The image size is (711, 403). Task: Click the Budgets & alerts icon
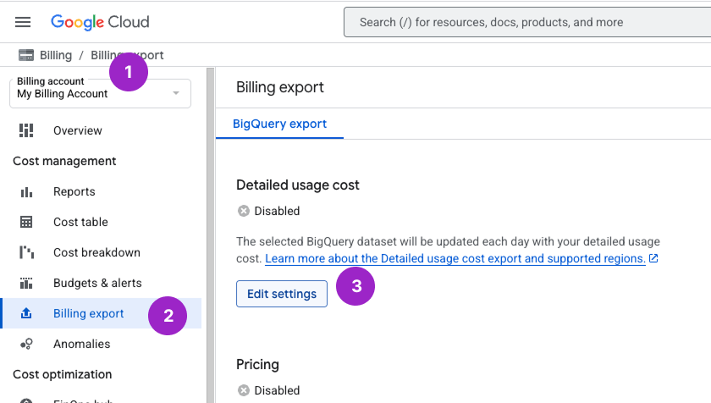(x=26, y=283)
